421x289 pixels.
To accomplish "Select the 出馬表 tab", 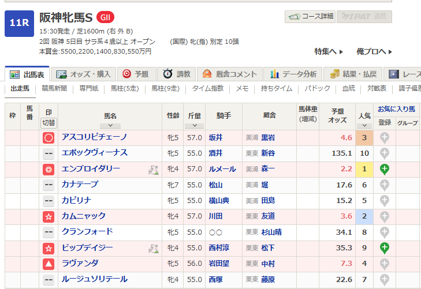I will (27, 74).
